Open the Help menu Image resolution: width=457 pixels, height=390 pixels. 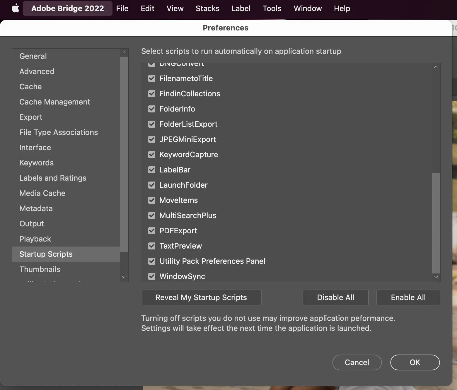point(342,8)
